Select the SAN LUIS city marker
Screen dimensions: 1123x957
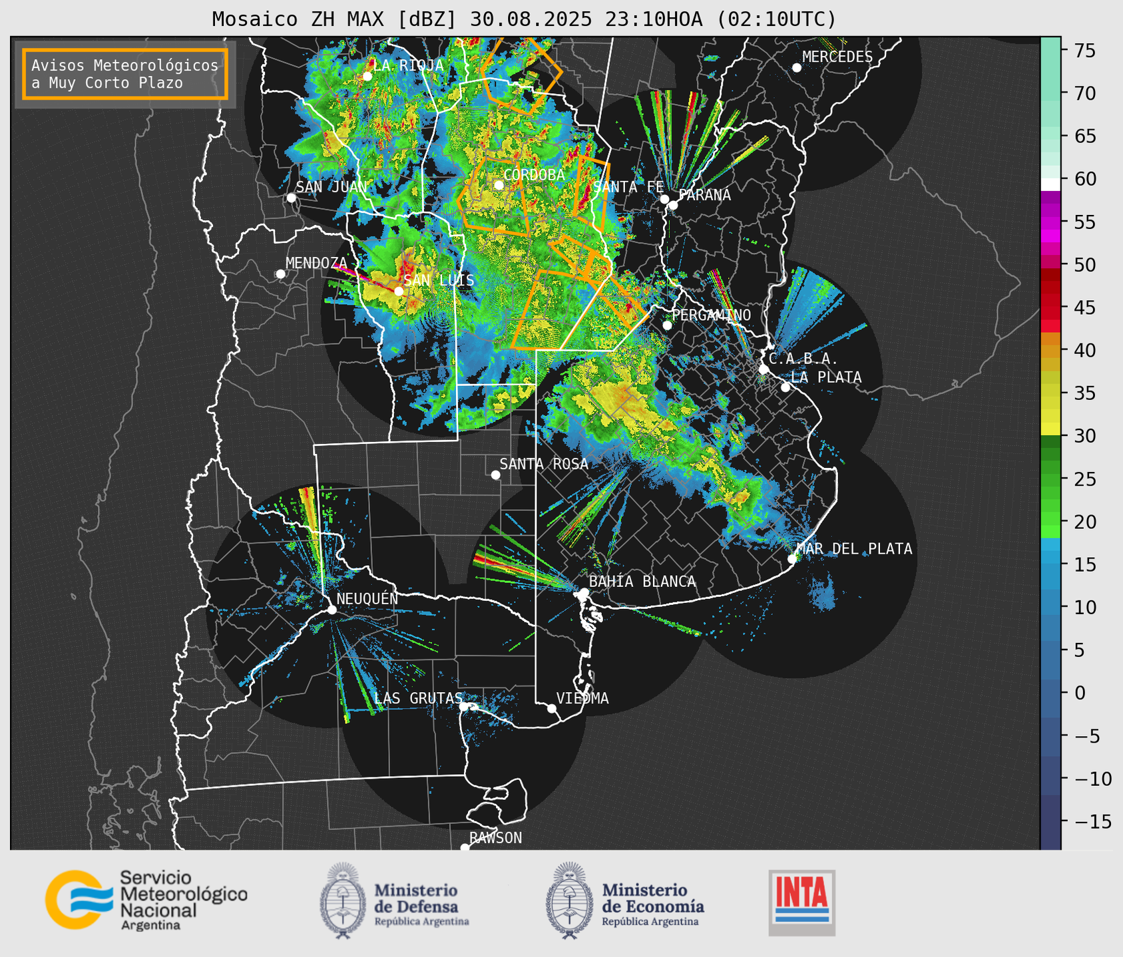tap(399, 291)
